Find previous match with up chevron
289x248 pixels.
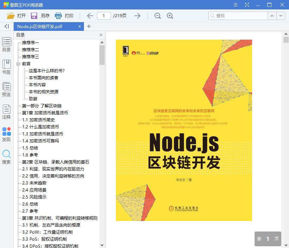pos(272,16)
